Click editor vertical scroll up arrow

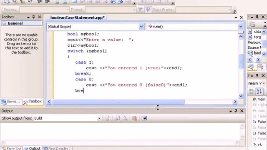click(241, 36)
